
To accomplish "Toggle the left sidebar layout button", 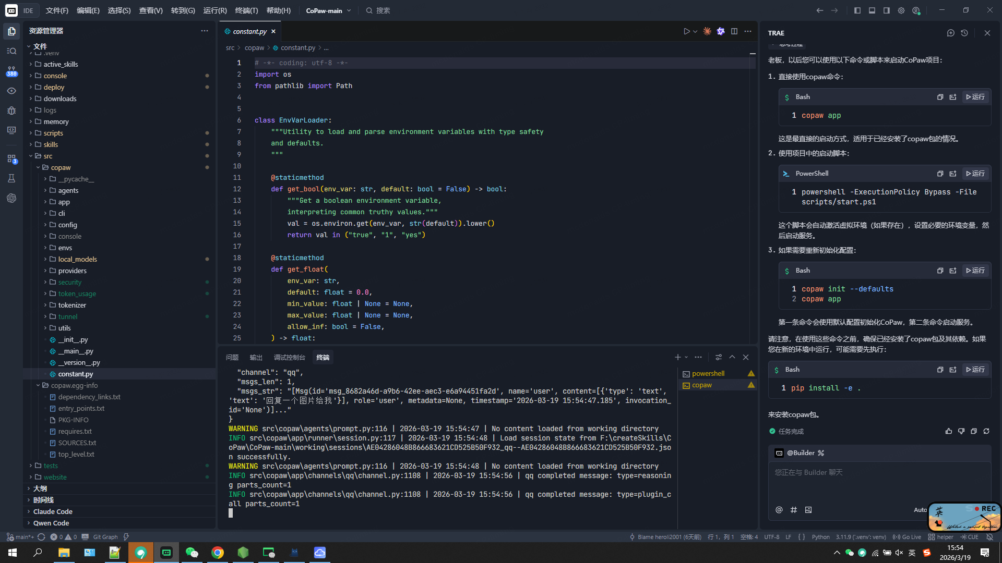I will pos(857,10).
